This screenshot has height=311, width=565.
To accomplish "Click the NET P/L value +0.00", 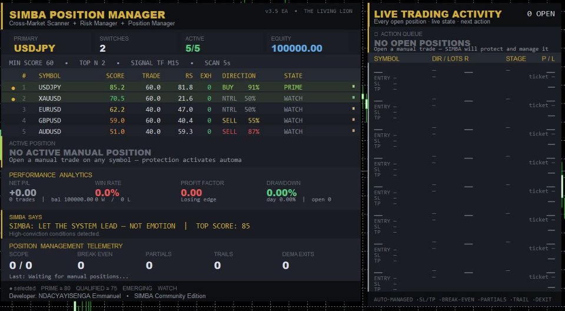I will (x=23, y=193).
